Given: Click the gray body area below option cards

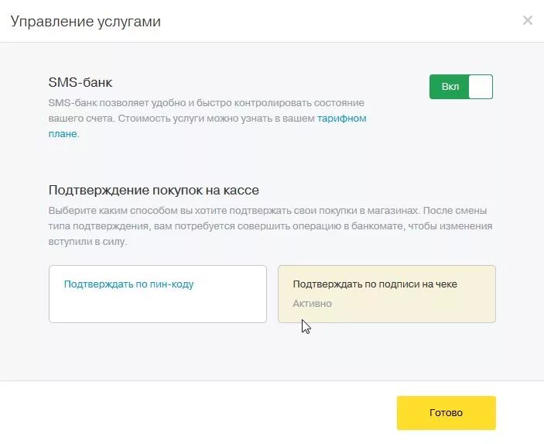Looking at the screenshot, I should click(271, 353).
